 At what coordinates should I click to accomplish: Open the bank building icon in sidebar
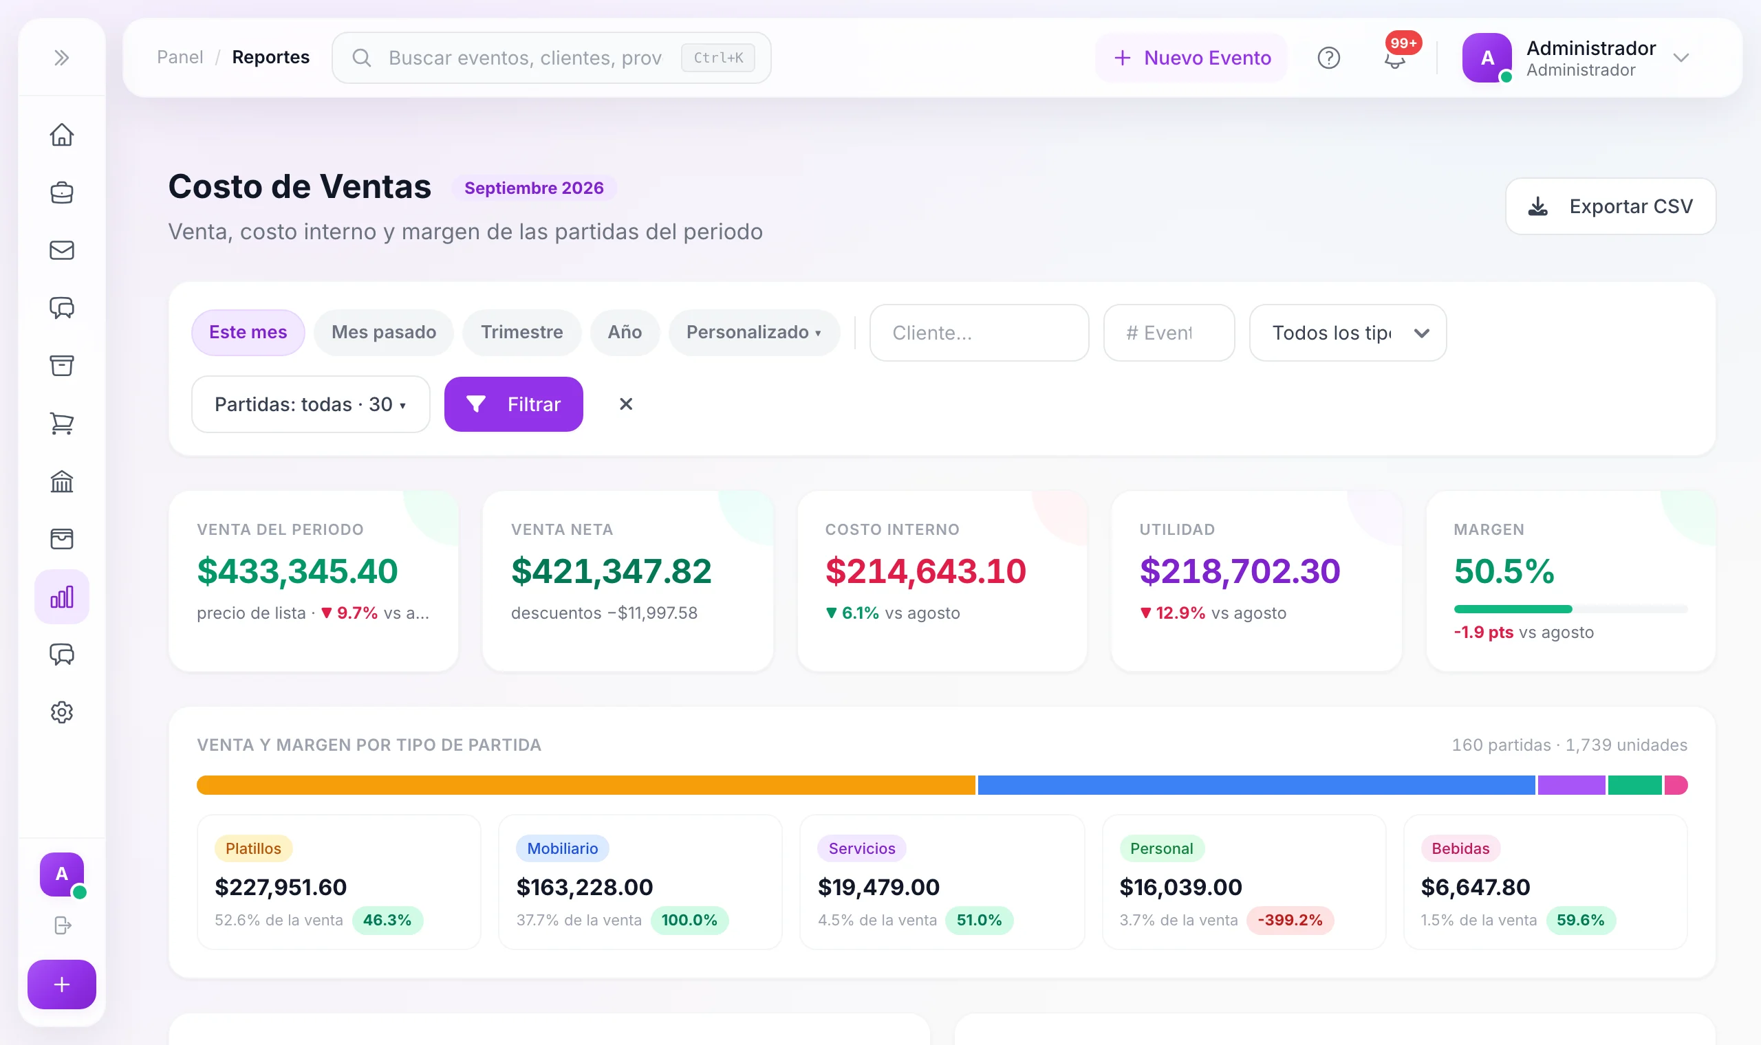(x=62, y=481)
